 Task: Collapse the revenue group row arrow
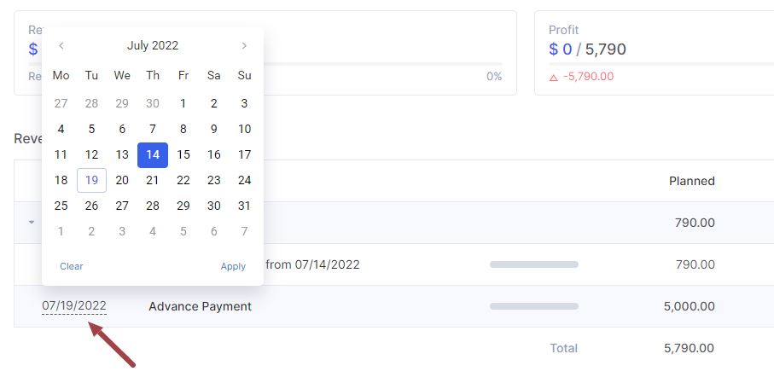32,223
